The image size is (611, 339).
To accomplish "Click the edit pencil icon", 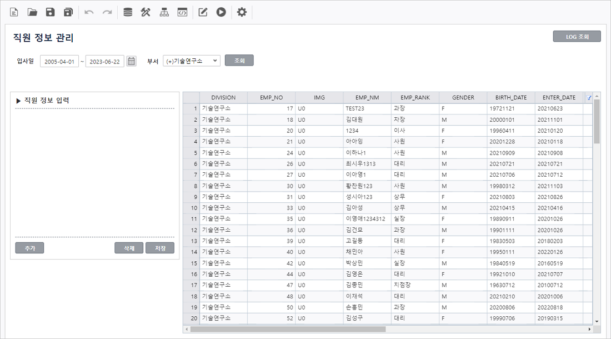I will [203, 12].
